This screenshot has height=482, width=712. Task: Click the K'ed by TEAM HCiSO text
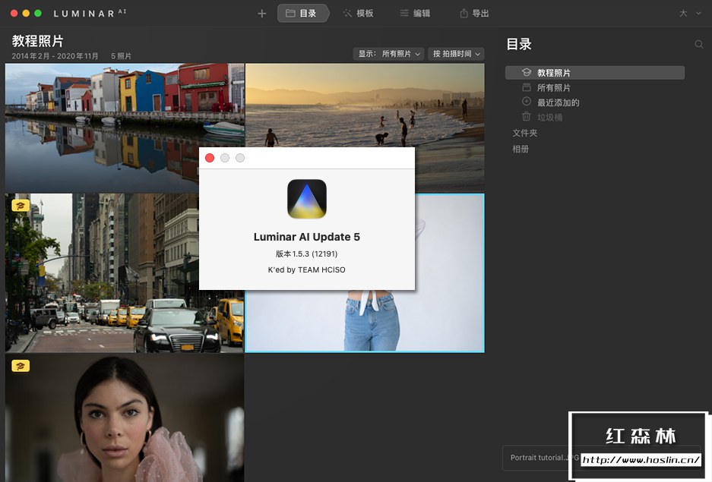pos(306,269)
